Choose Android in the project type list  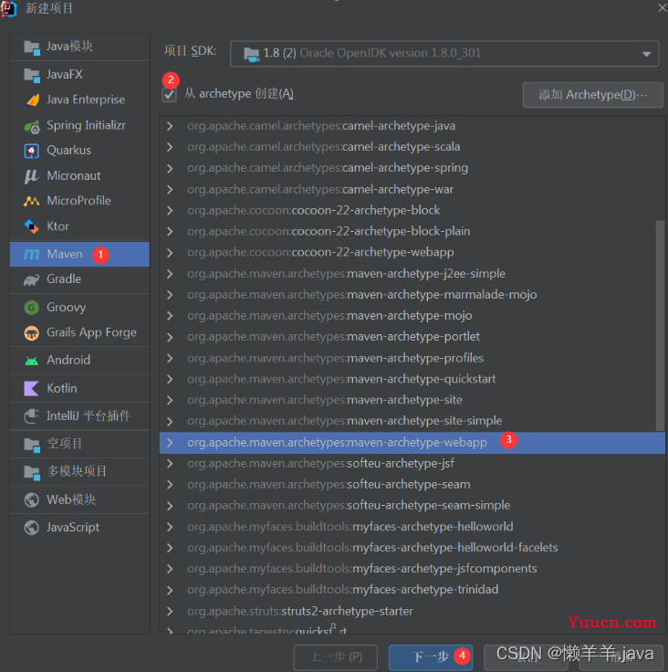79,360
